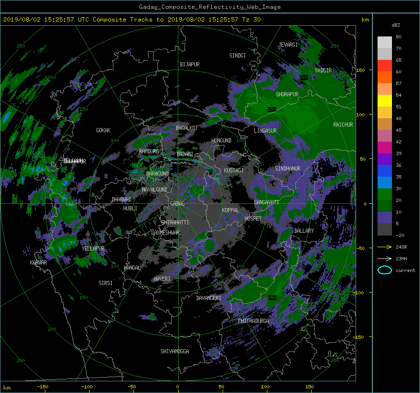Click the HANGAL city label
Viewport: 420px width, 393px height.
point(132,268)
